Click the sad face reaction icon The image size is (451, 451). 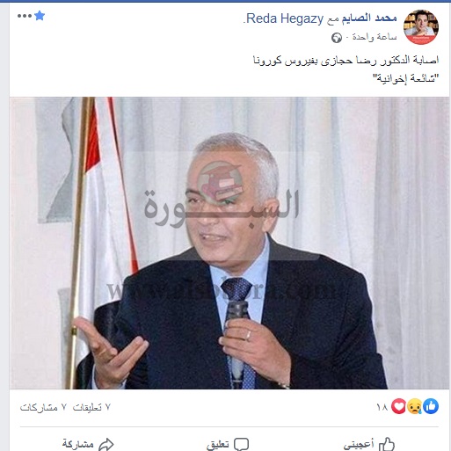[x=415, y=406]
